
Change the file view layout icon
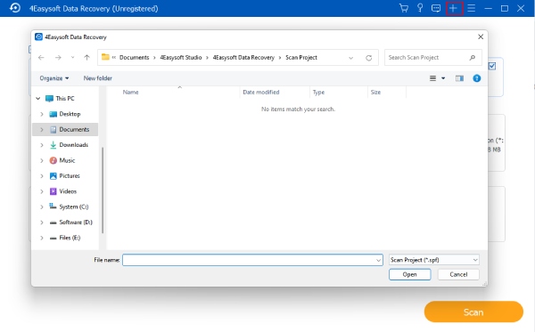tap(432, 78)
